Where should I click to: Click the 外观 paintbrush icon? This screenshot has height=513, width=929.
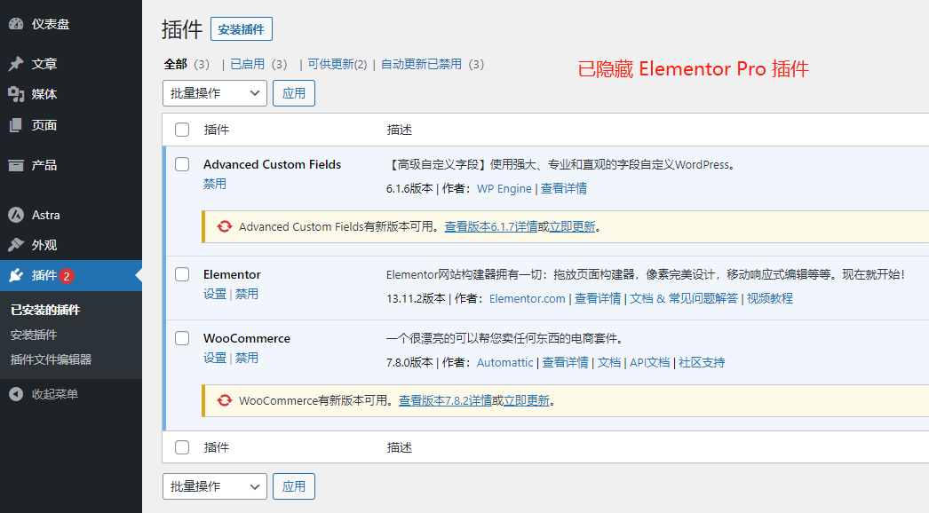coord(16,245)
